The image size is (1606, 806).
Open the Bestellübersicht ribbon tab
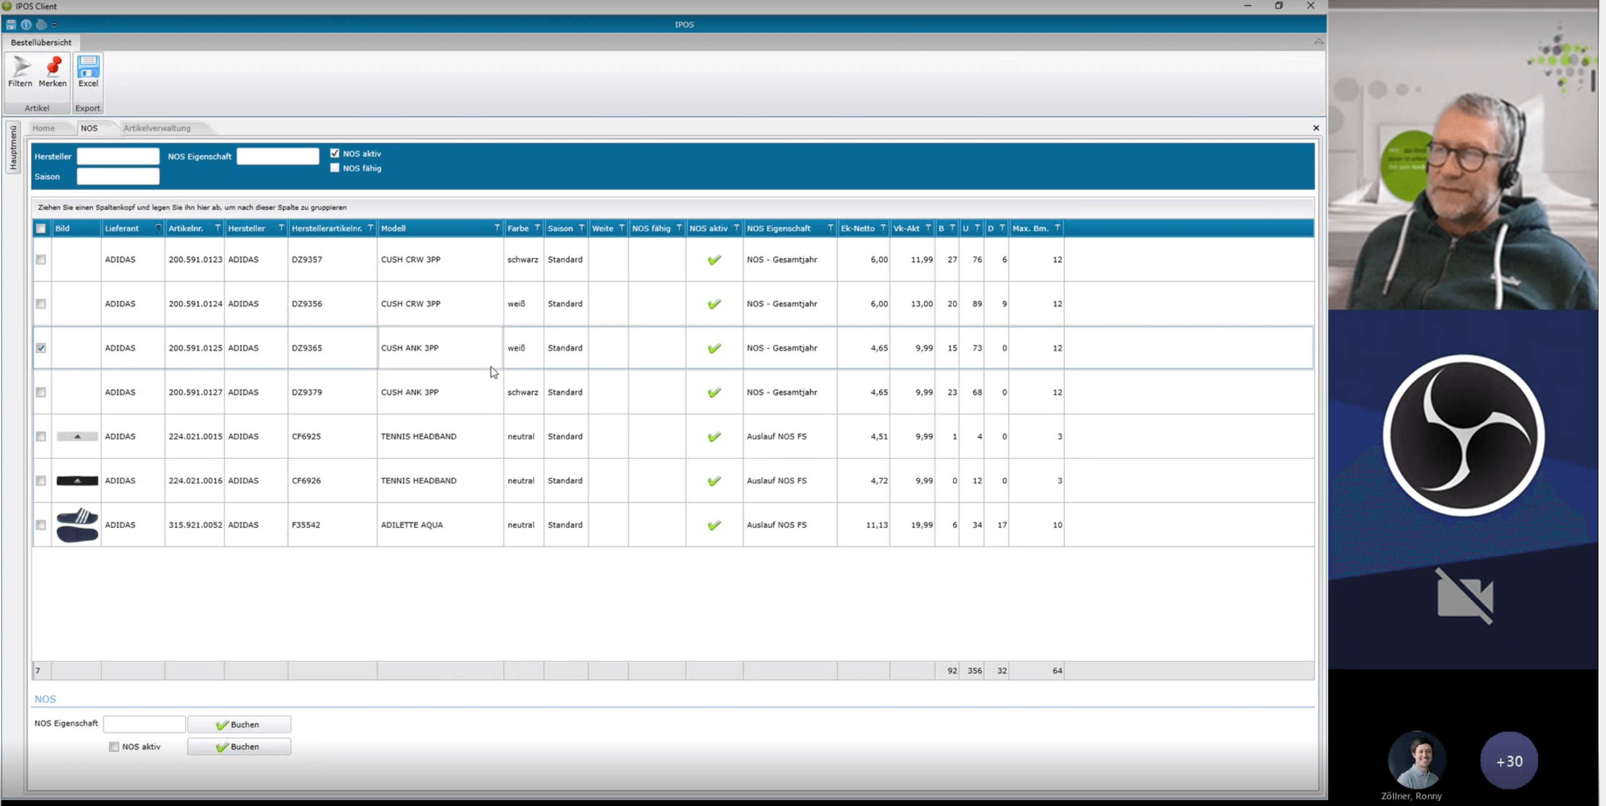pos(41,42)
